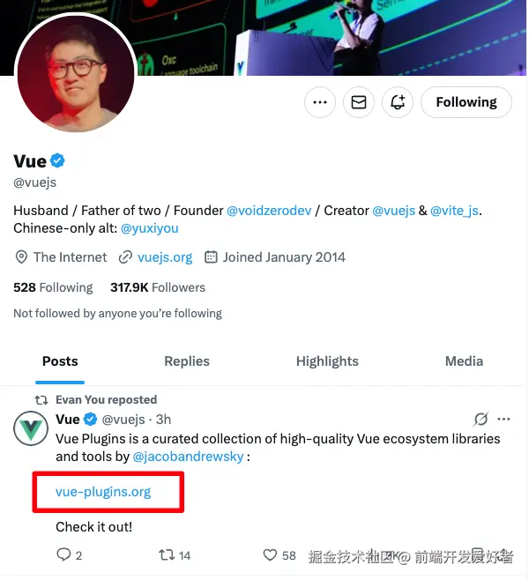Click the repost icon showing 14

click(166, 555)
